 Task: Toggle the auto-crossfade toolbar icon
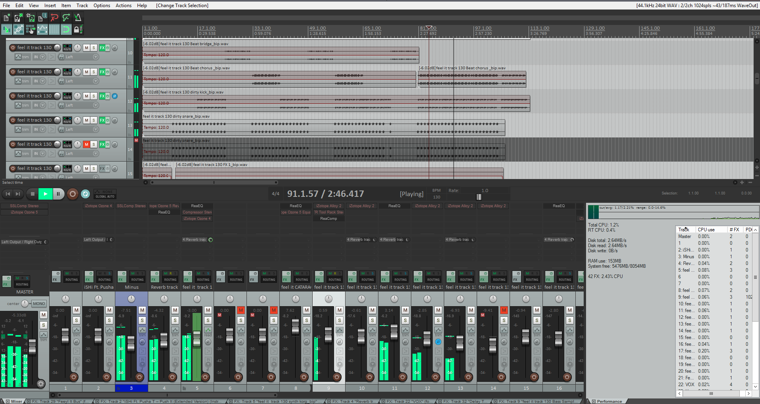7,29
